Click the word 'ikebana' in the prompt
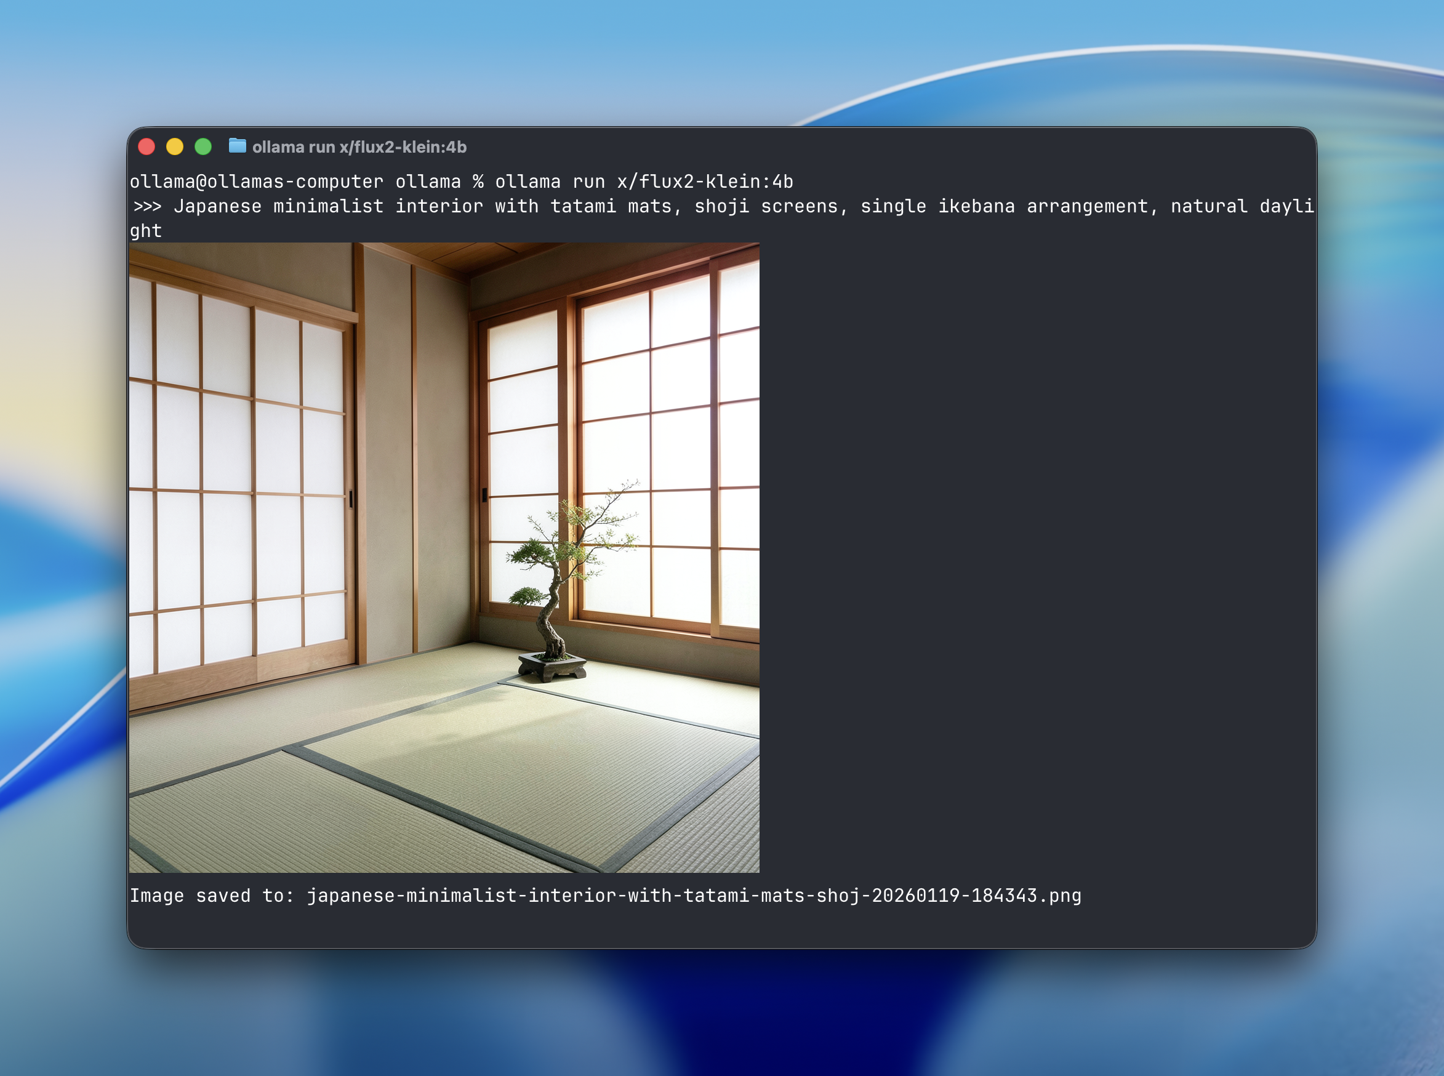Screen dimensions: 1444x1076 tap(976, 206)
